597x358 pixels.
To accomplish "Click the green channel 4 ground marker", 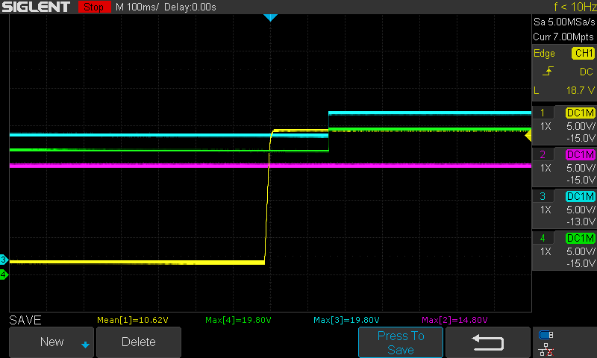I will (x=4, y=274).
